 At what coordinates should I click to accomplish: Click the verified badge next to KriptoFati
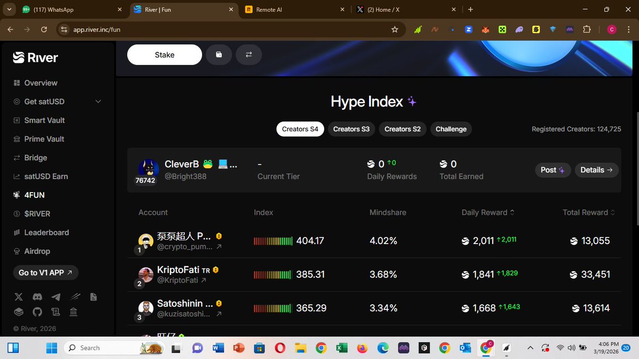click(215, 270)
